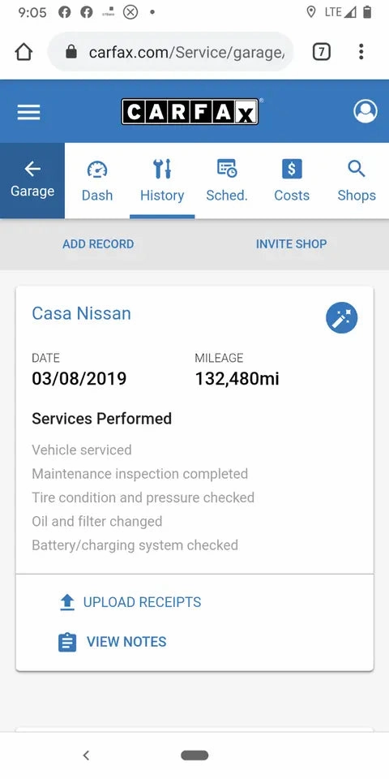
Task: Switch to the Costs tab
Action: [292, 180]
